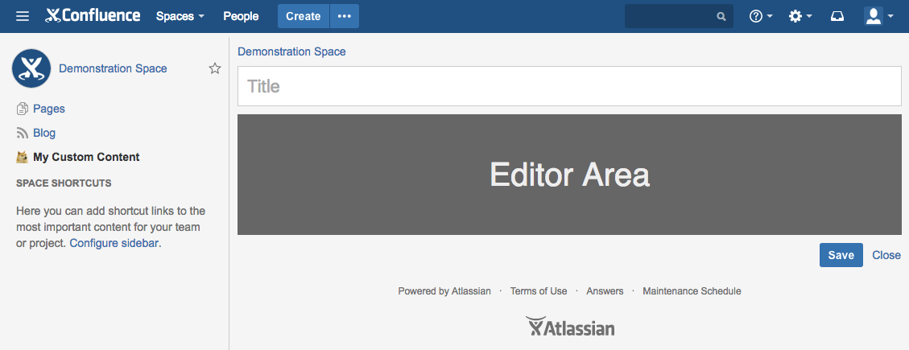This screenshot has width=909, height=350.
Task: Open the Help dropdown menu
Action: [x=761, y=16]
